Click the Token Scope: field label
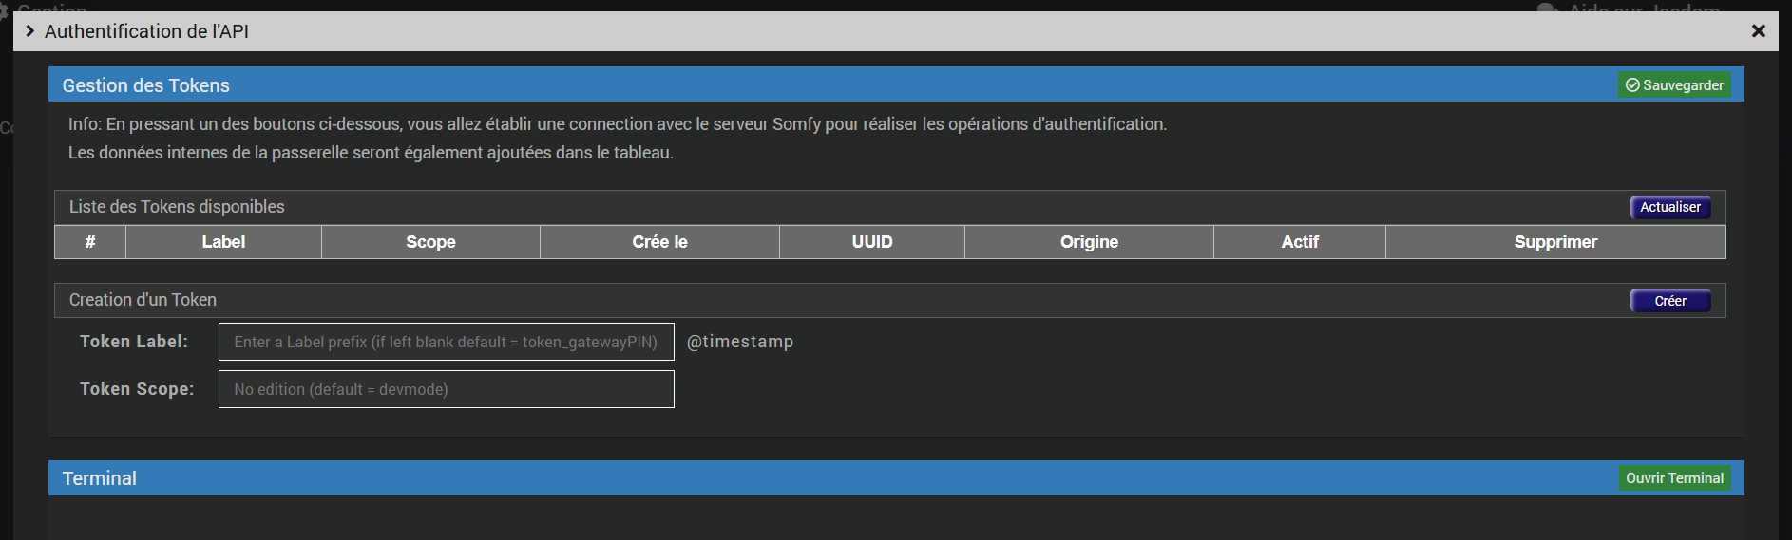Screen dimensions: 1792x540 pos(137,389)
